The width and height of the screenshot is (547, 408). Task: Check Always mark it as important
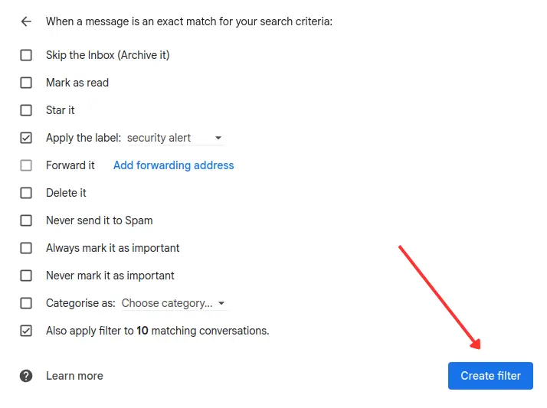click(26, 248)
